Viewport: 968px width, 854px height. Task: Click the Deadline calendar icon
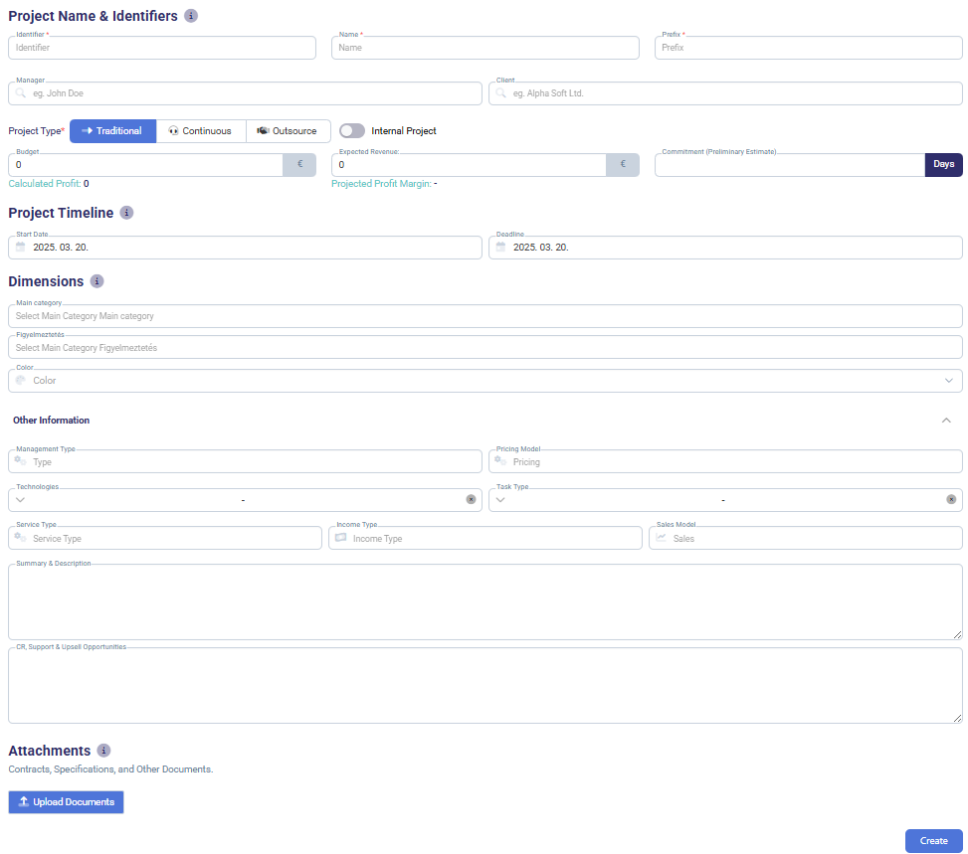click(500, 248)
